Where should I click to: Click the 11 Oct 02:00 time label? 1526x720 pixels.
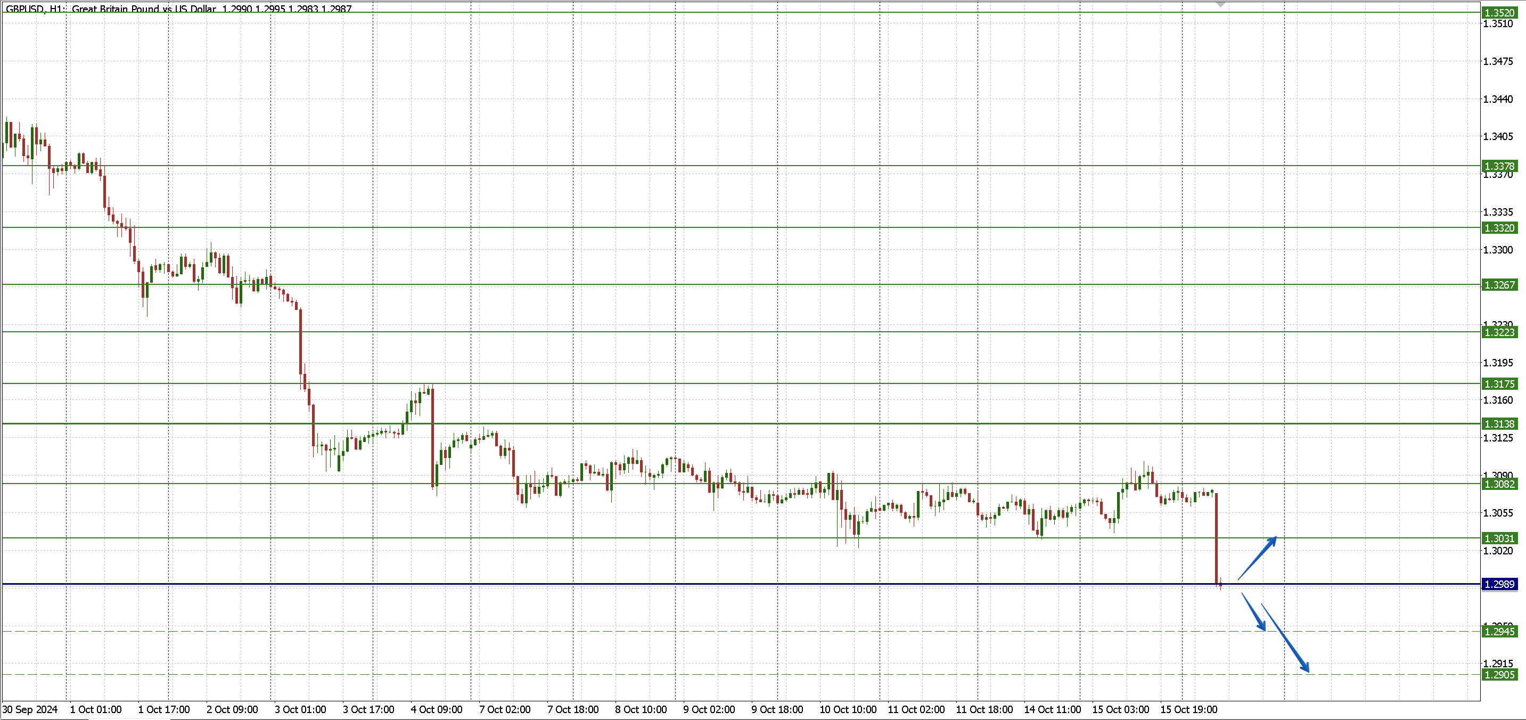tap(916, 709)
